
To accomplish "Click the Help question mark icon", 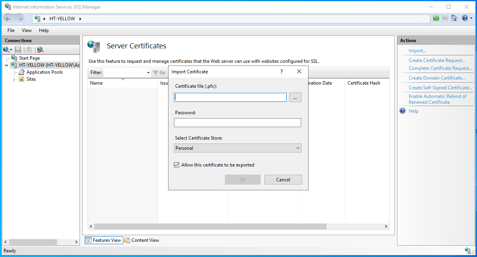I will tap(465, 18).
